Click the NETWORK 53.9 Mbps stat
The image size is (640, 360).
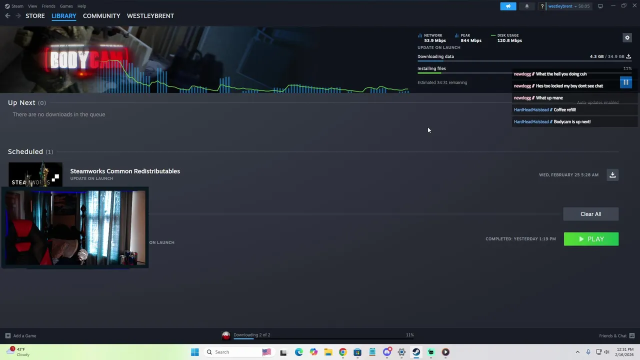[432, 38]
